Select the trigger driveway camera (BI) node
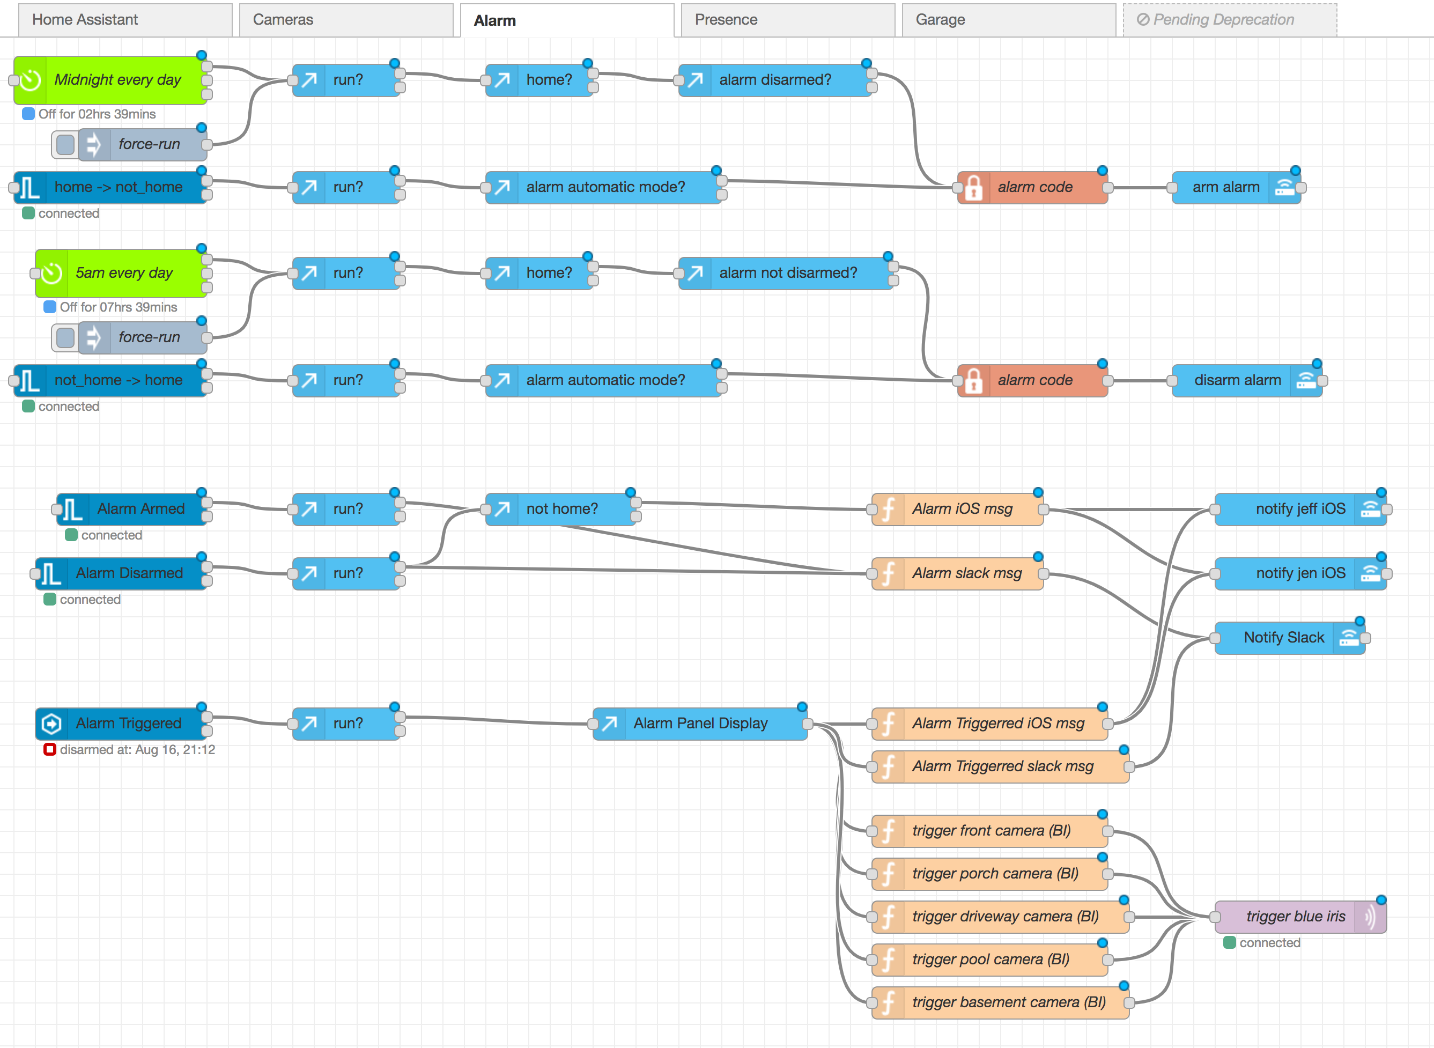Image resolution: width=1434 pixels, height=1048 pixels. point(1000,917)
